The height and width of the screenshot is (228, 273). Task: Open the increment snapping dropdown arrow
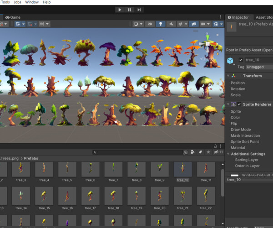click(47, 24)
